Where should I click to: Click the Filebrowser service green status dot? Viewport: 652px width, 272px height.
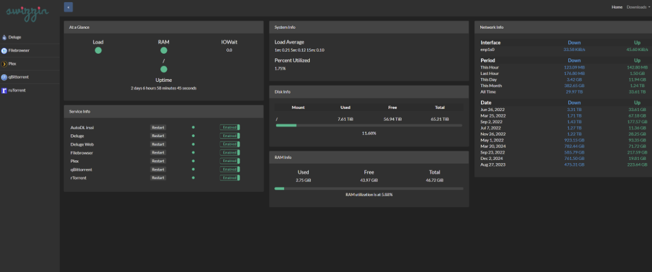[193, 153]
